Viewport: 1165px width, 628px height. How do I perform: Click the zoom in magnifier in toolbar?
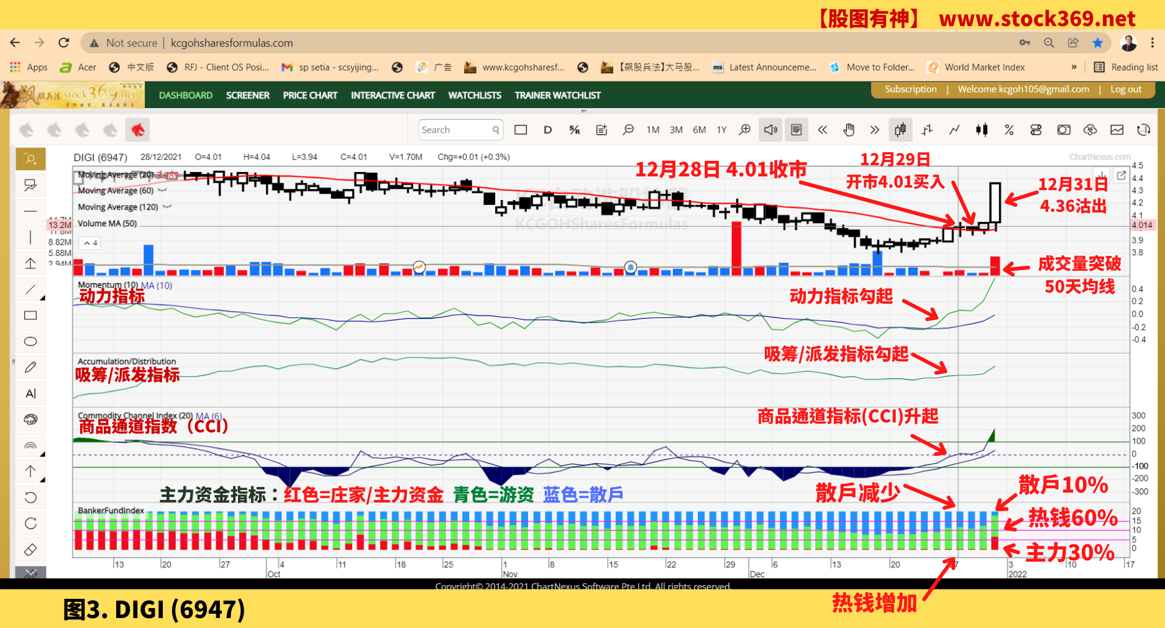(744, 130)
